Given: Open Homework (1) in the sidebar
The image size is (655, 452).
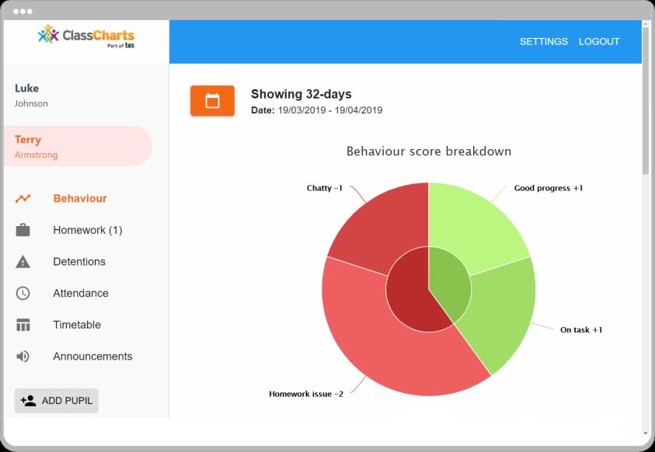Looking at the screenshot, I should point(88,230).
